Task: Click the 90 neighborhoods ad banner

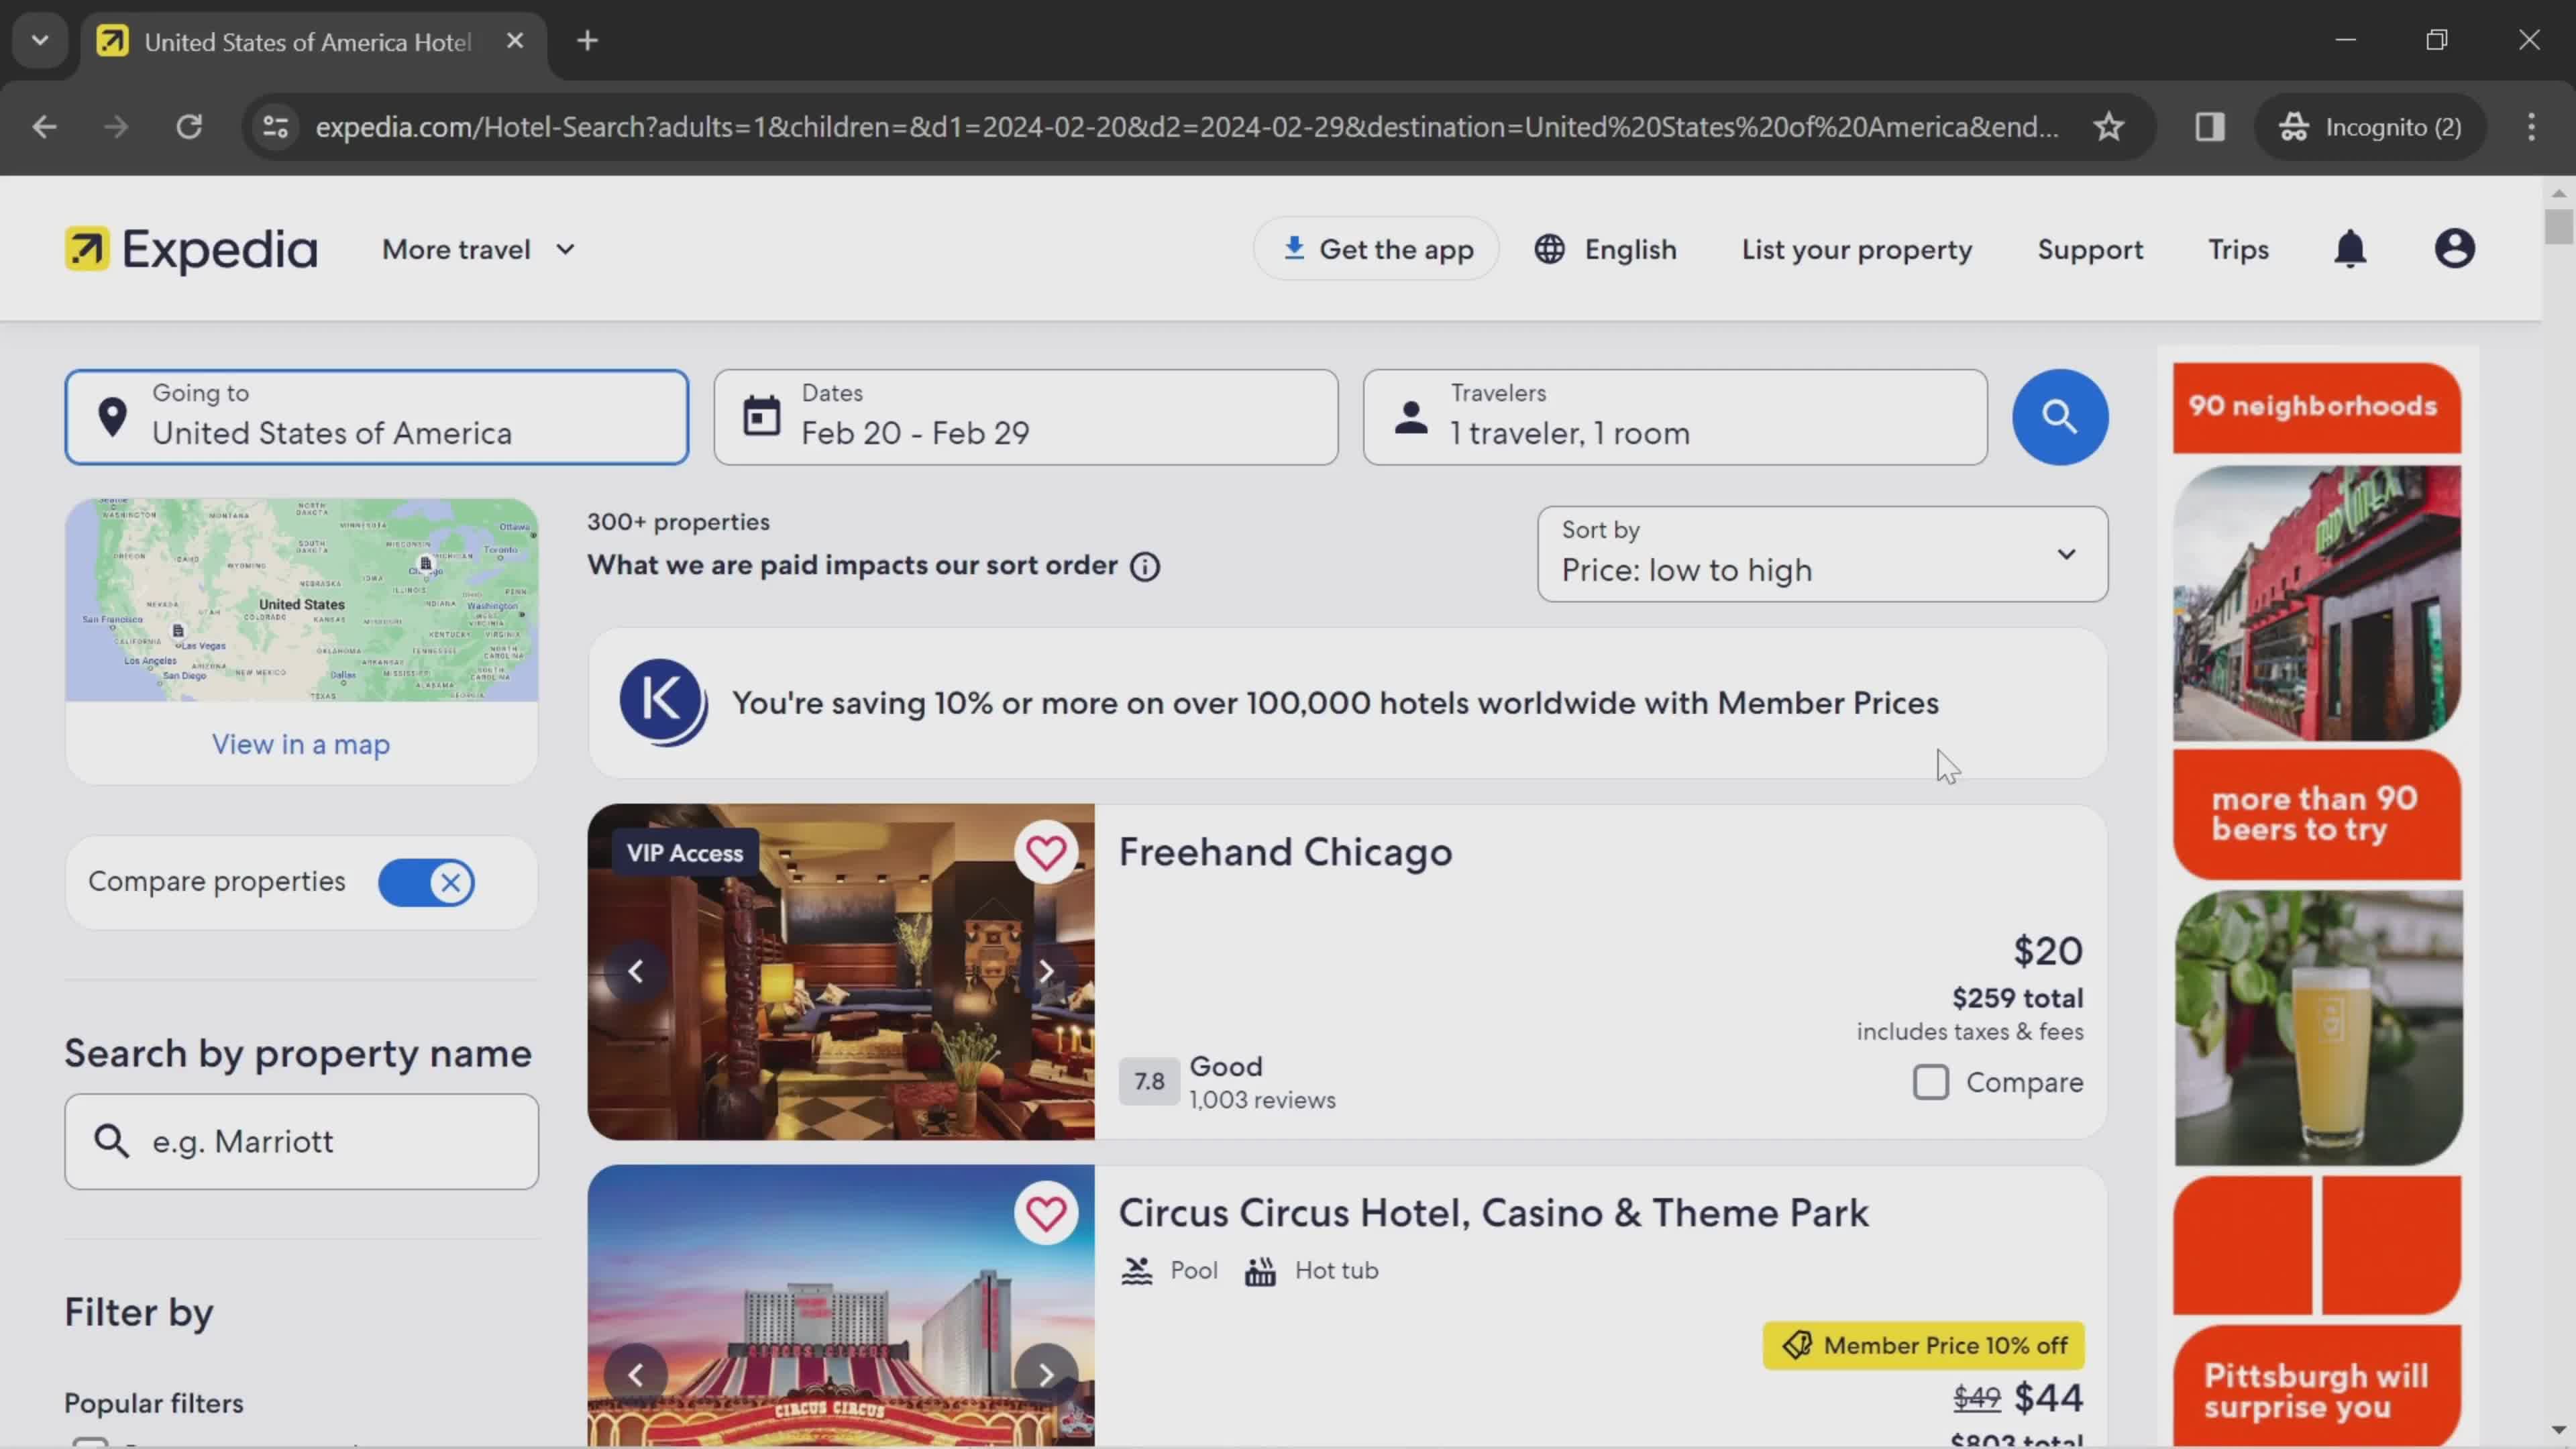Action: click(2317, 407)
